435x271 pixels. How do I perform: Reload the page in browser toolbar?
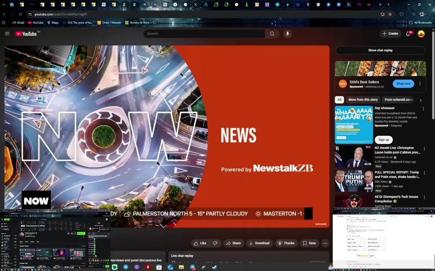pos(20,14)
